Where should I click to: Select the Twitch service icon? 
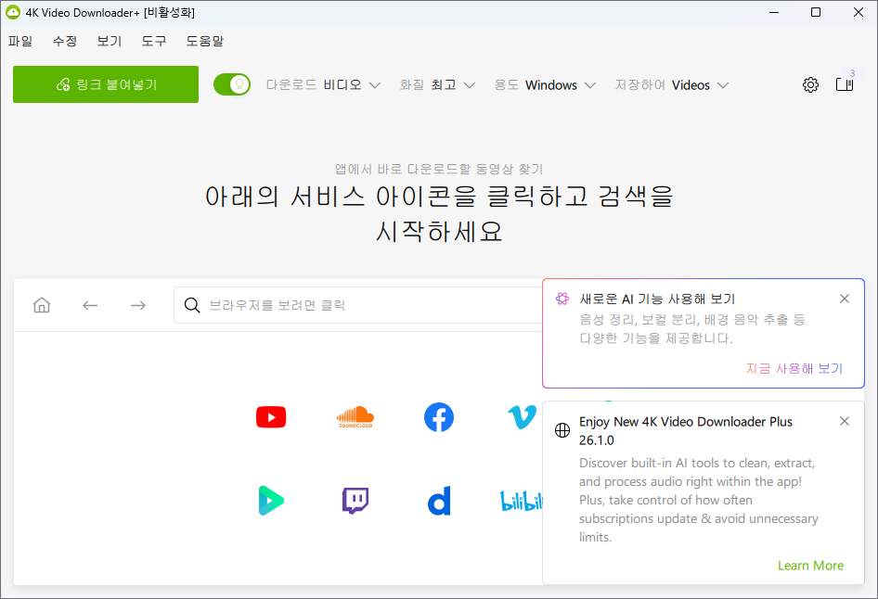[355, 501]
